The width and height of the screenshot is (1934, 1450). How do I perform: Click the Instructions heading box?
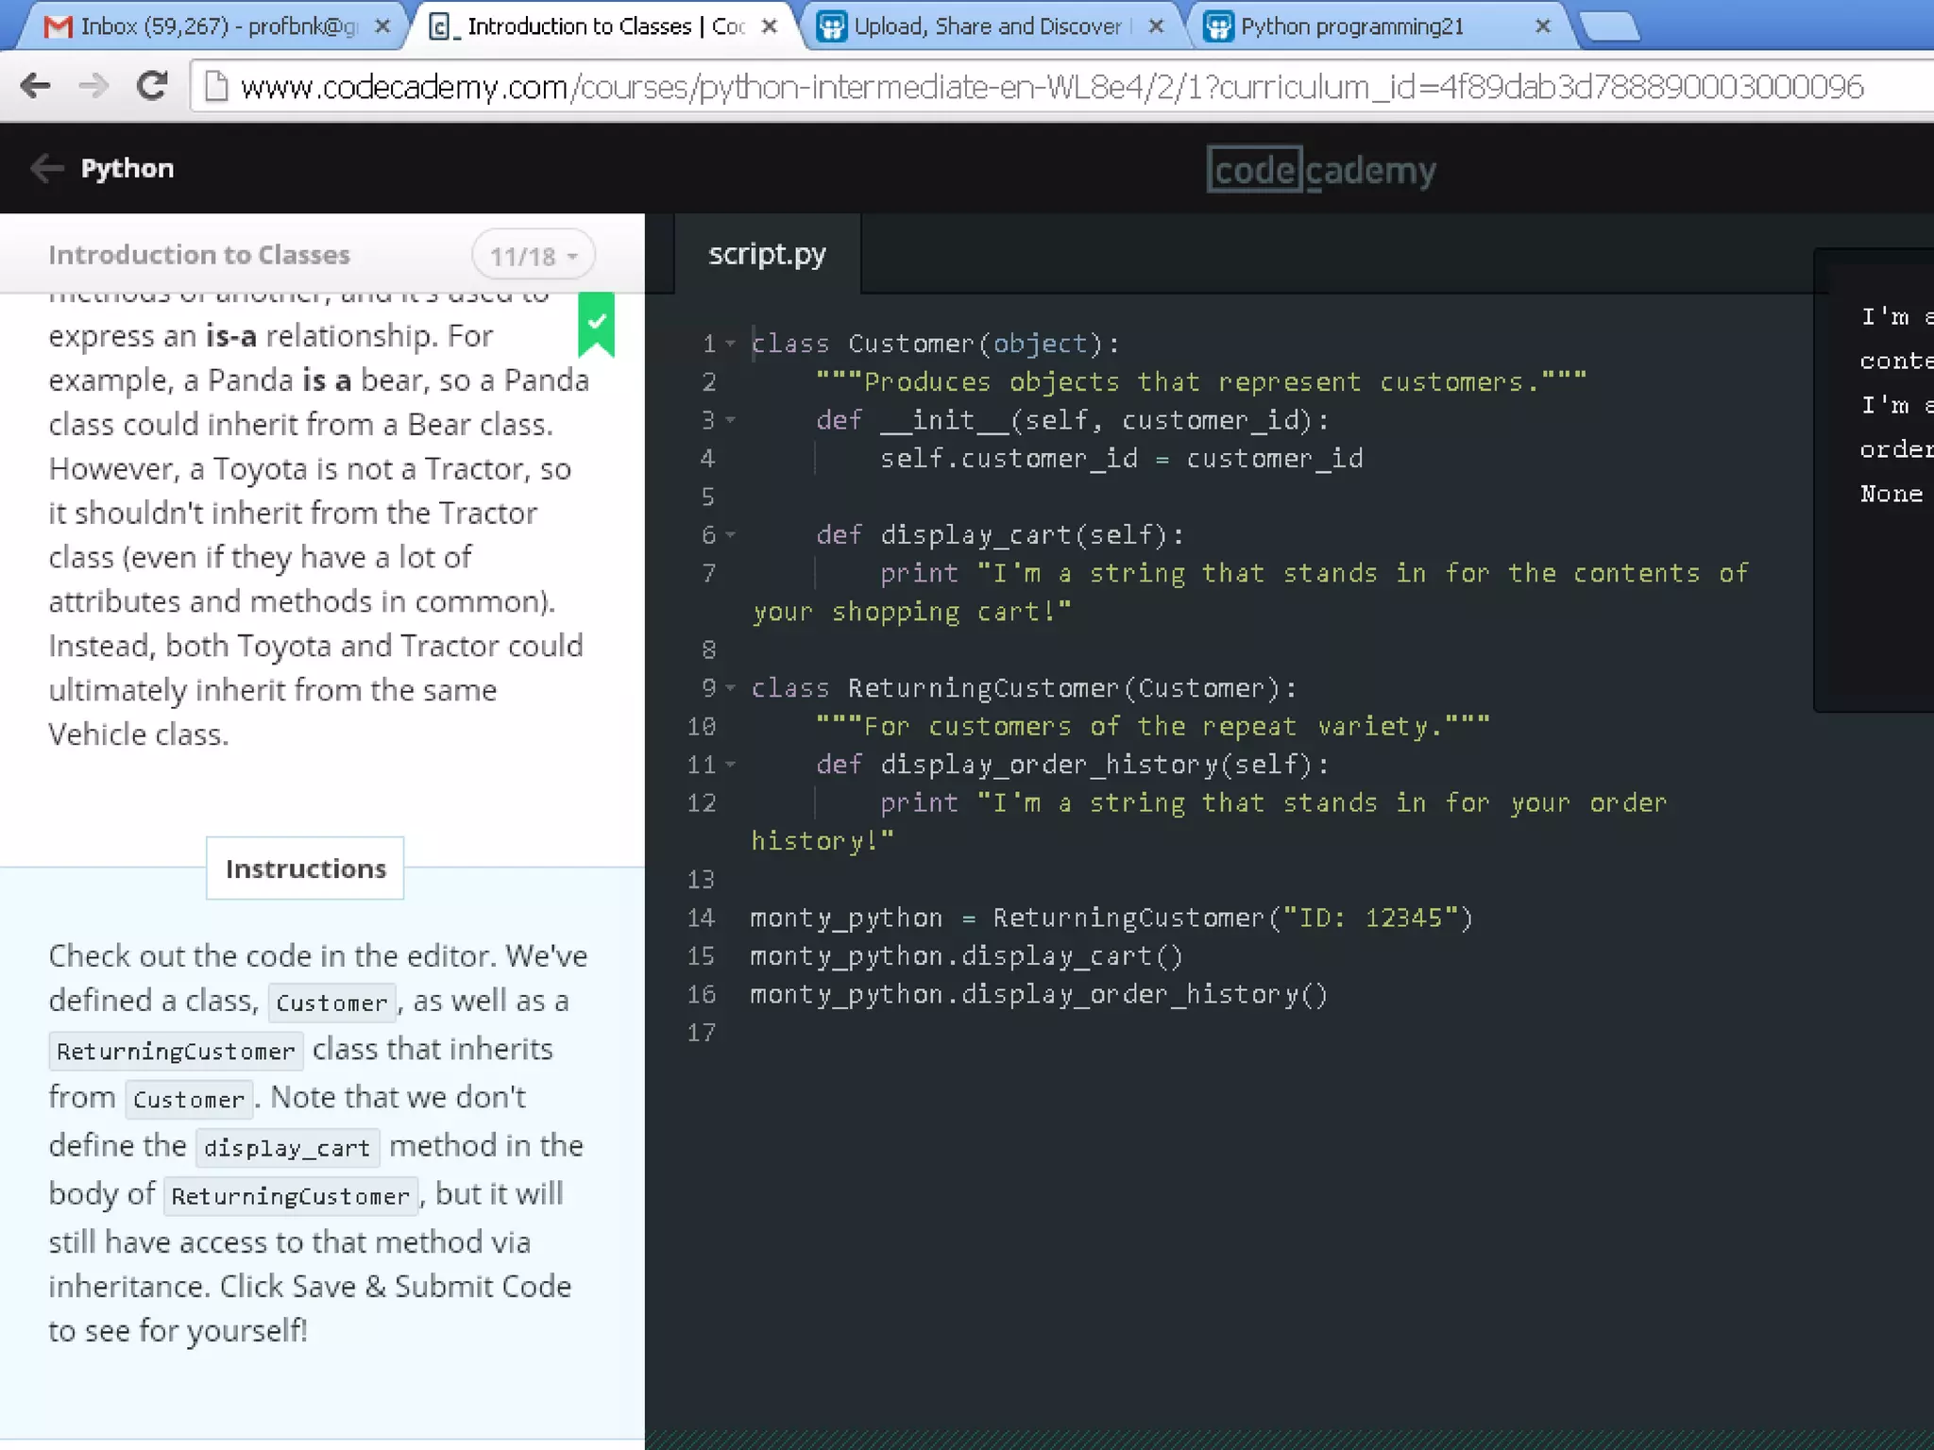pyautogui.click(x=305, y=868)
